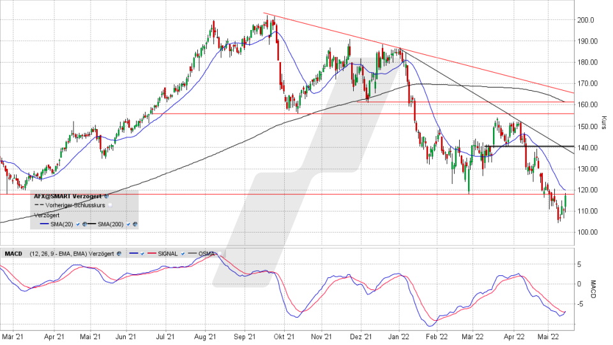Open the SMA(20) settings icon

85,224
